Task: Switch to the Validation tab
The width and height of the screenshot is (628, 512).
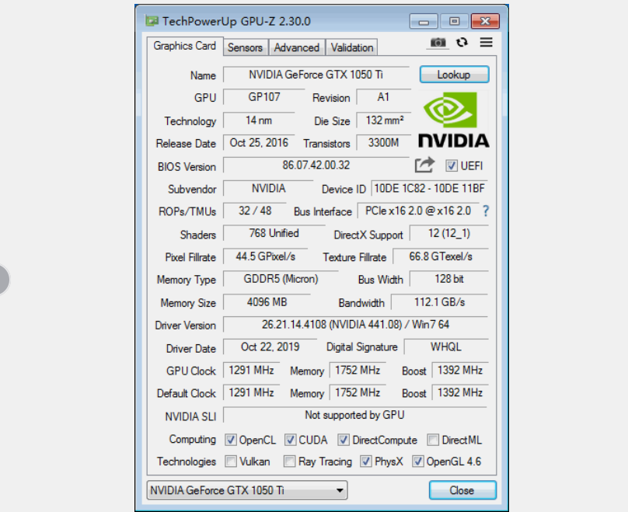Action: [x=351, y=47]
